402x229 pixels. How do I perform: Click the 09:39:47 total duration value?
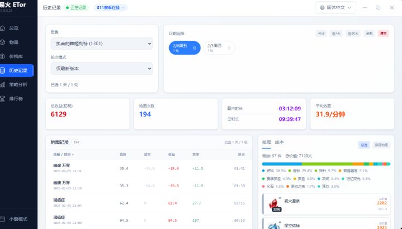[x=290, y=119]
